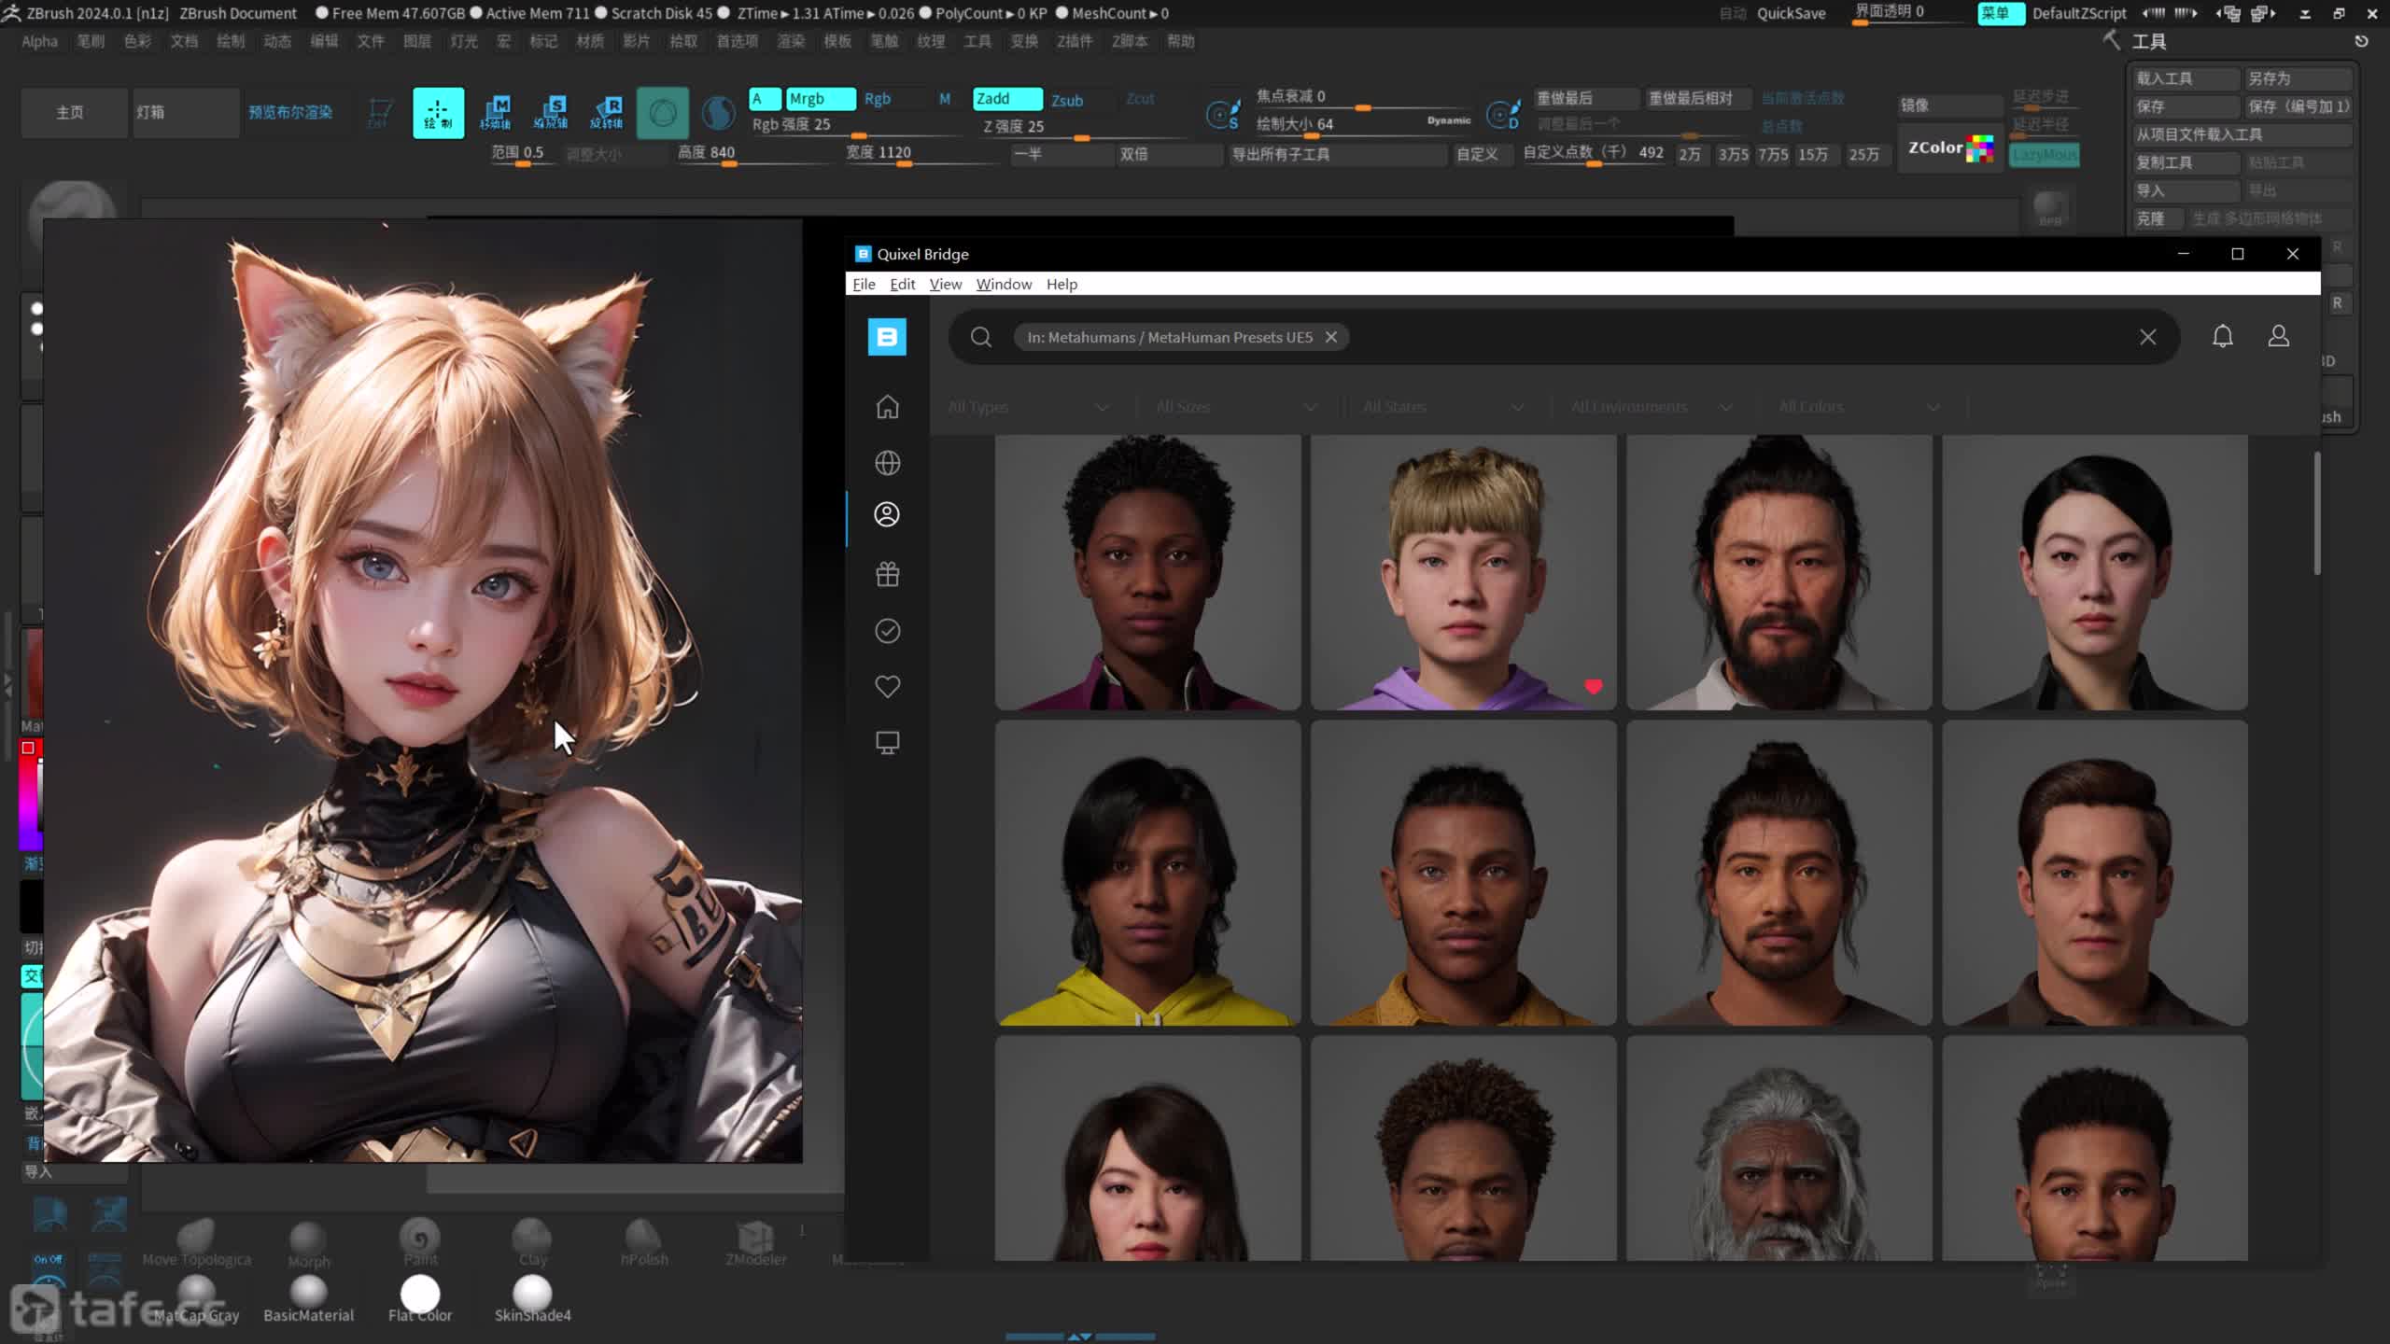
Task: Toggle the Dynamic draw size option
Action: coord(1448,120)
